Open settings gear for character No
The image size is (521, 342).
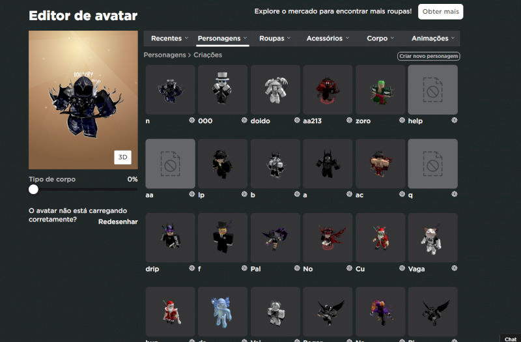(349, 268)
